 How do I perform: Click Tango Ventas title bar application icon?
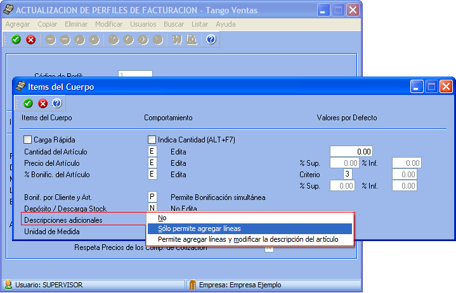pos(8,9)
